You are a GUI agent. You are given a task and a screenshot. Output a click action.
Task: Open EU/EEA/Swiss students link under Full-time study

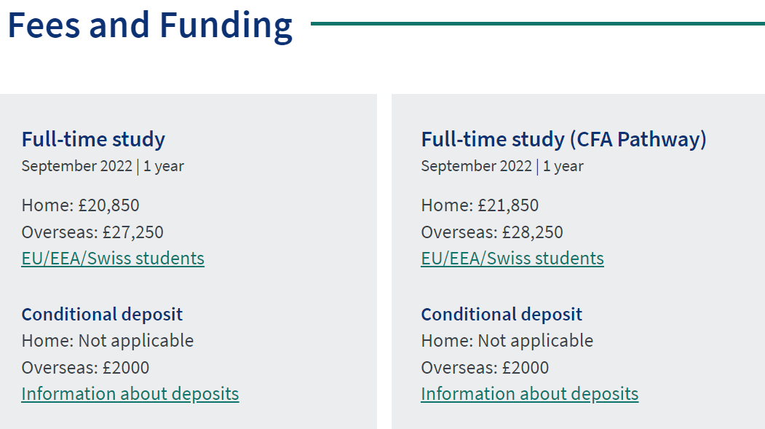click(x=113, y=258)
